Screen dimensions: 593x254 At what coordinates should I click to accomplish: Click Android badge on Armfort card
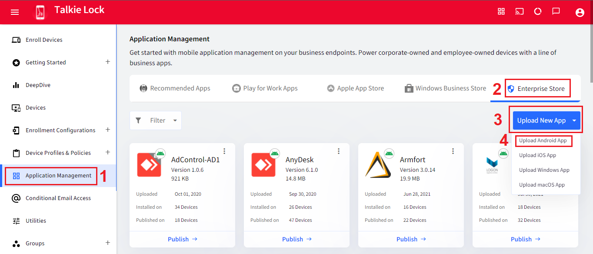pyautogui.click(x=389, y=153)
